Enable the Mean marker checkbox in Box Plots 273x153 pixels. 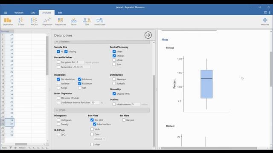tap(92, 144)
